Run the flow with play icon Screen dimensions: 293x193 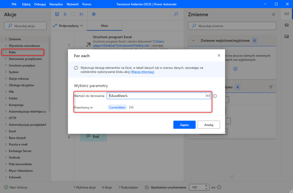coord(65,14)
